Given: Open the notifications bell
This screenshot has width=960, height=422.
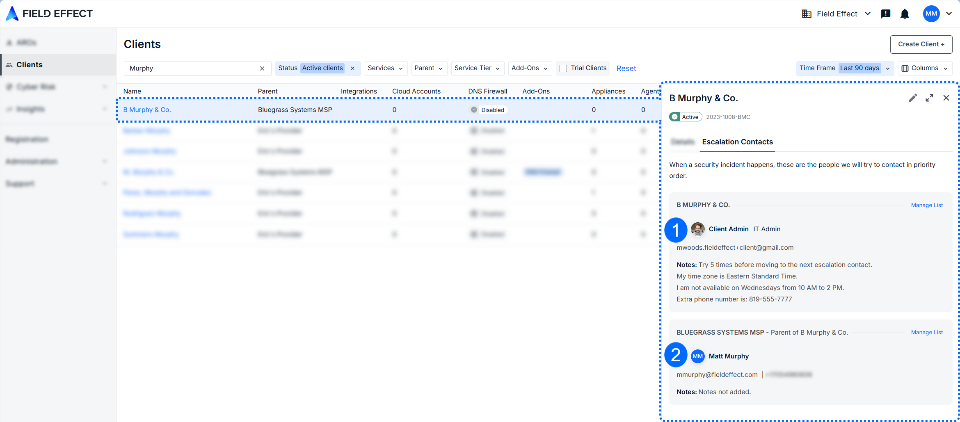Looking at the screenshot, I should point(905,14).
